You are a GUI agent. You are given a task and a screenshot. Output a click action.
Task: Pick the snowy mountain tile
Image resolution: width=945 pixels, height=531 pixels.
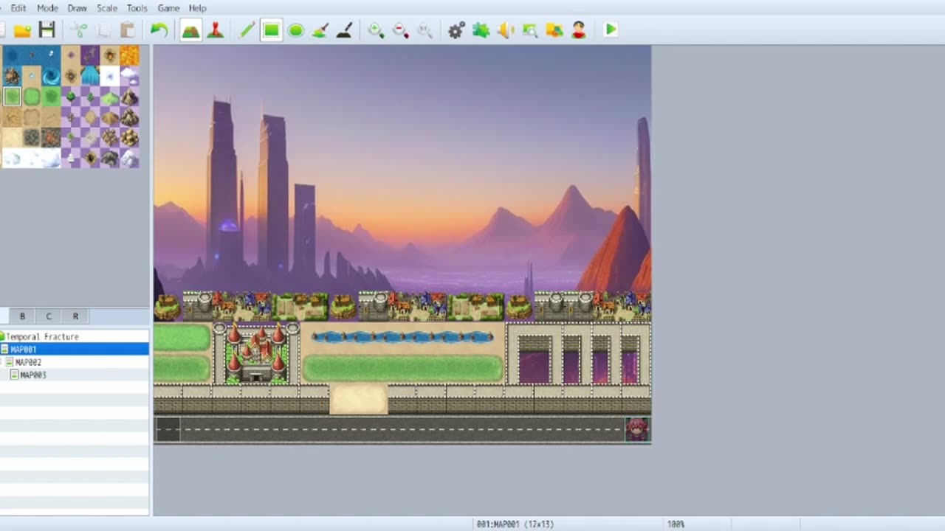129,158
